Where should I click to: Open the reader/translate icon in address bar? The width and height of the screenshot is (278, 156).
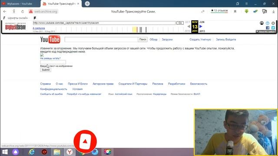click(203, 12)
